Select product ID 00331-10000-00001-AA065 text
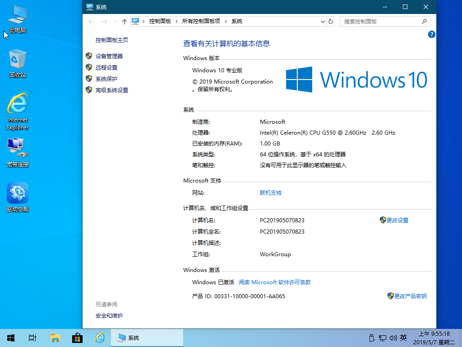This screenshot has width=462, height=347. [249, 296]
